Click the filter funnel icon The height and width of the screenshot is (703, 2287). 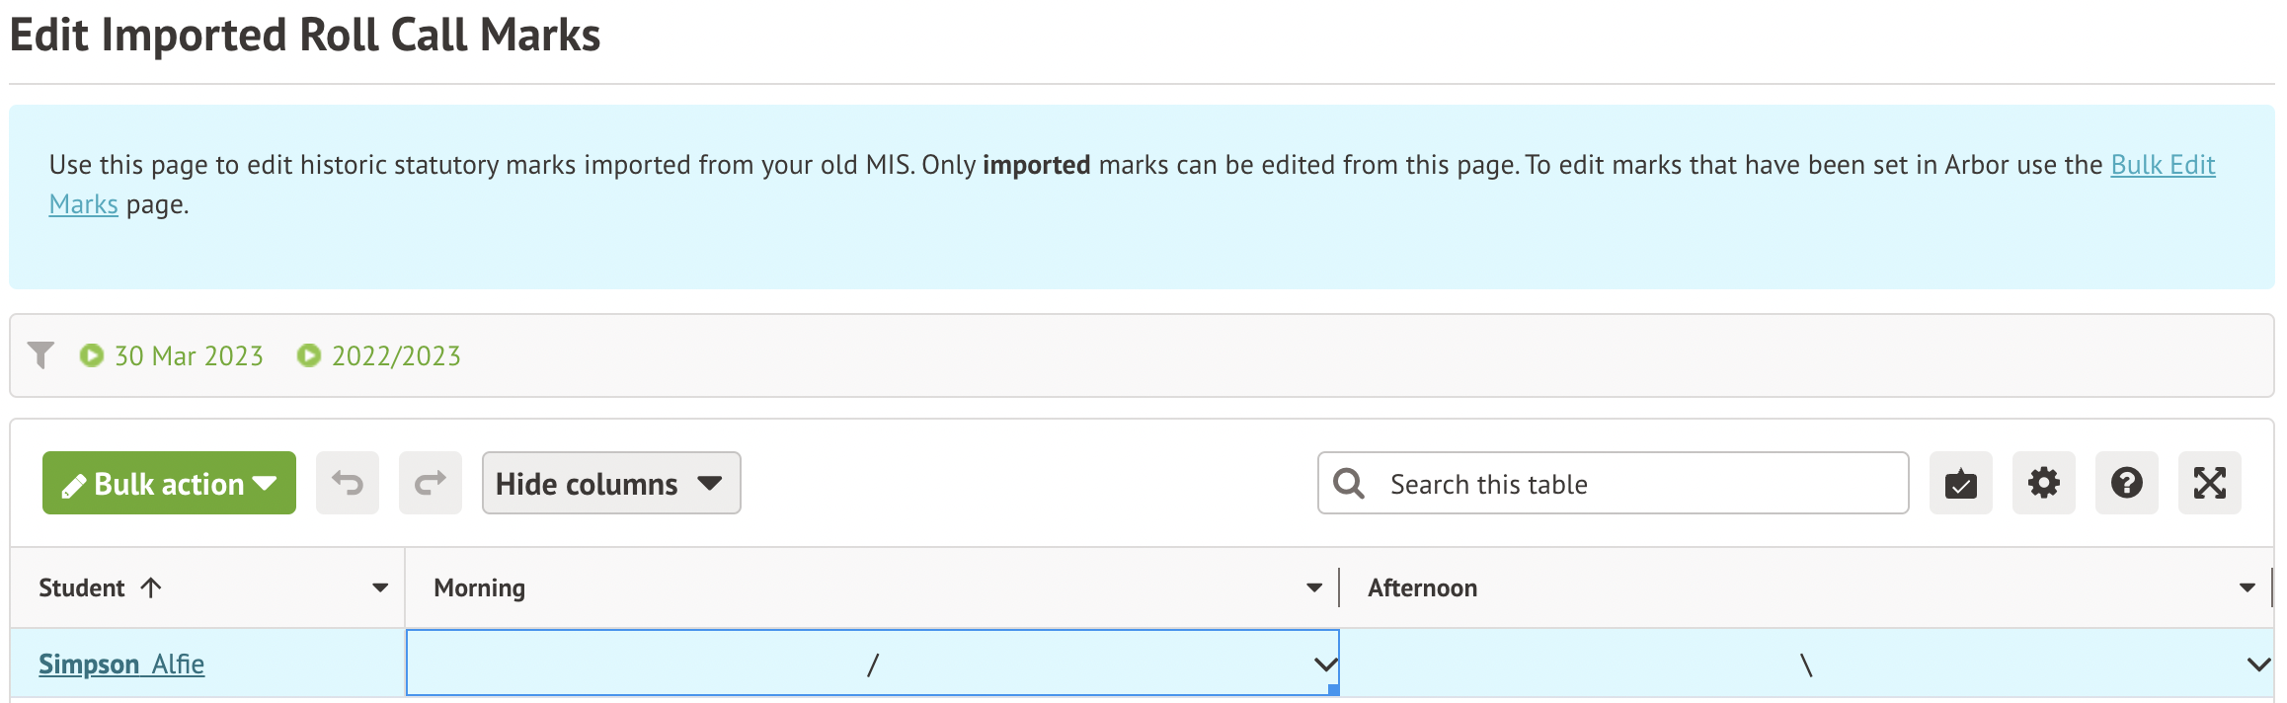[40, 355]
